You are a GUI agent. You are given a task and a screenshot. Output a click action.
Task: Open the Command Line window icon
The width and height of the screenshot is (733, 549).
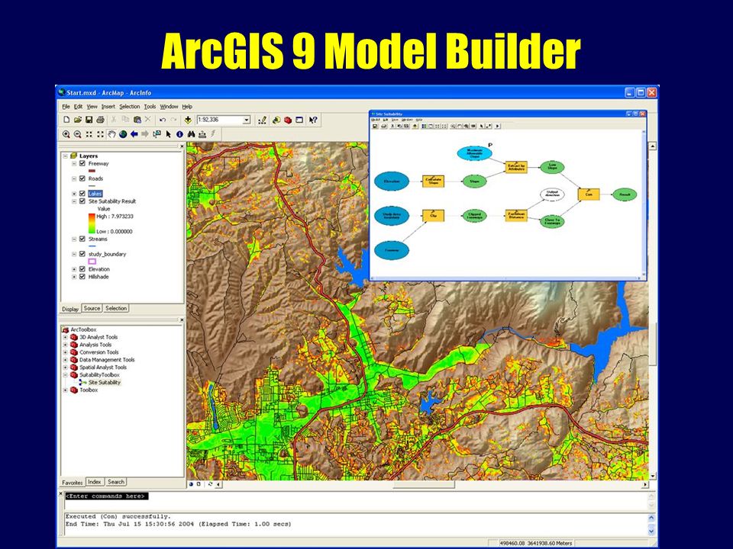[x=299, y=120]
